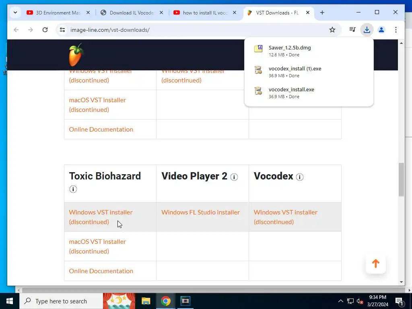Viewport: 412px width, 309px height.
Task: Click vocodex_install (1).exe file icon
Action: point(258,70)
